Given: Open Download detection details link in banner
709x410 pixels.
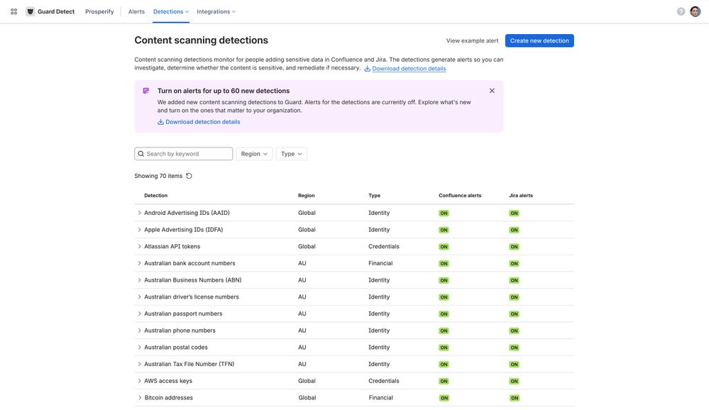Looking at the screenshot, I should click(x=202, y=122).
